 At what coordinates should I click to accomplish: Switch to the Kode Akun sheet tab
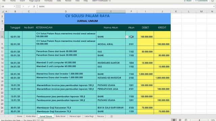click(x=31, y=116)
